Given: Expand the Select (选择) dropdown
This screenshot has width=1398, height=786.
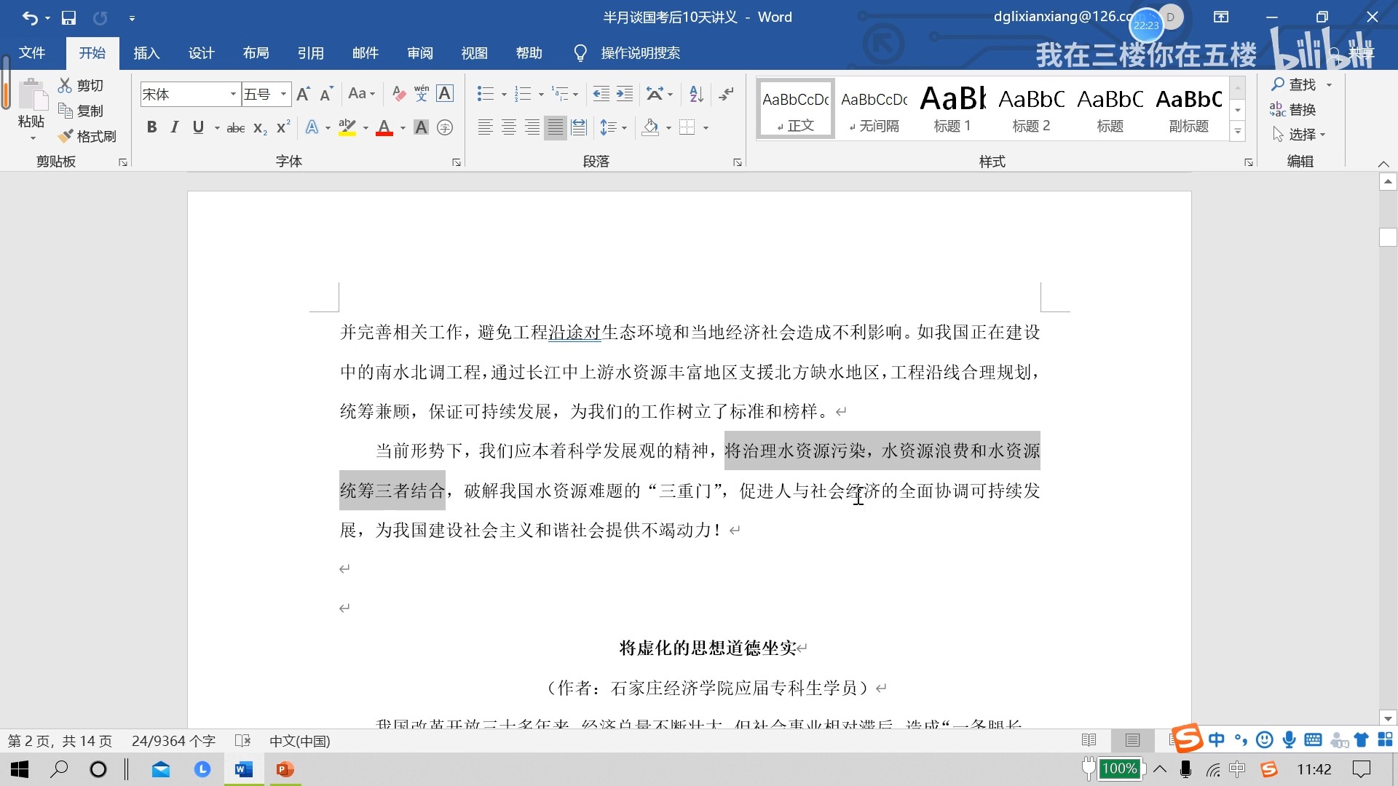Looking at the screenshot, I should point(1299,135).
